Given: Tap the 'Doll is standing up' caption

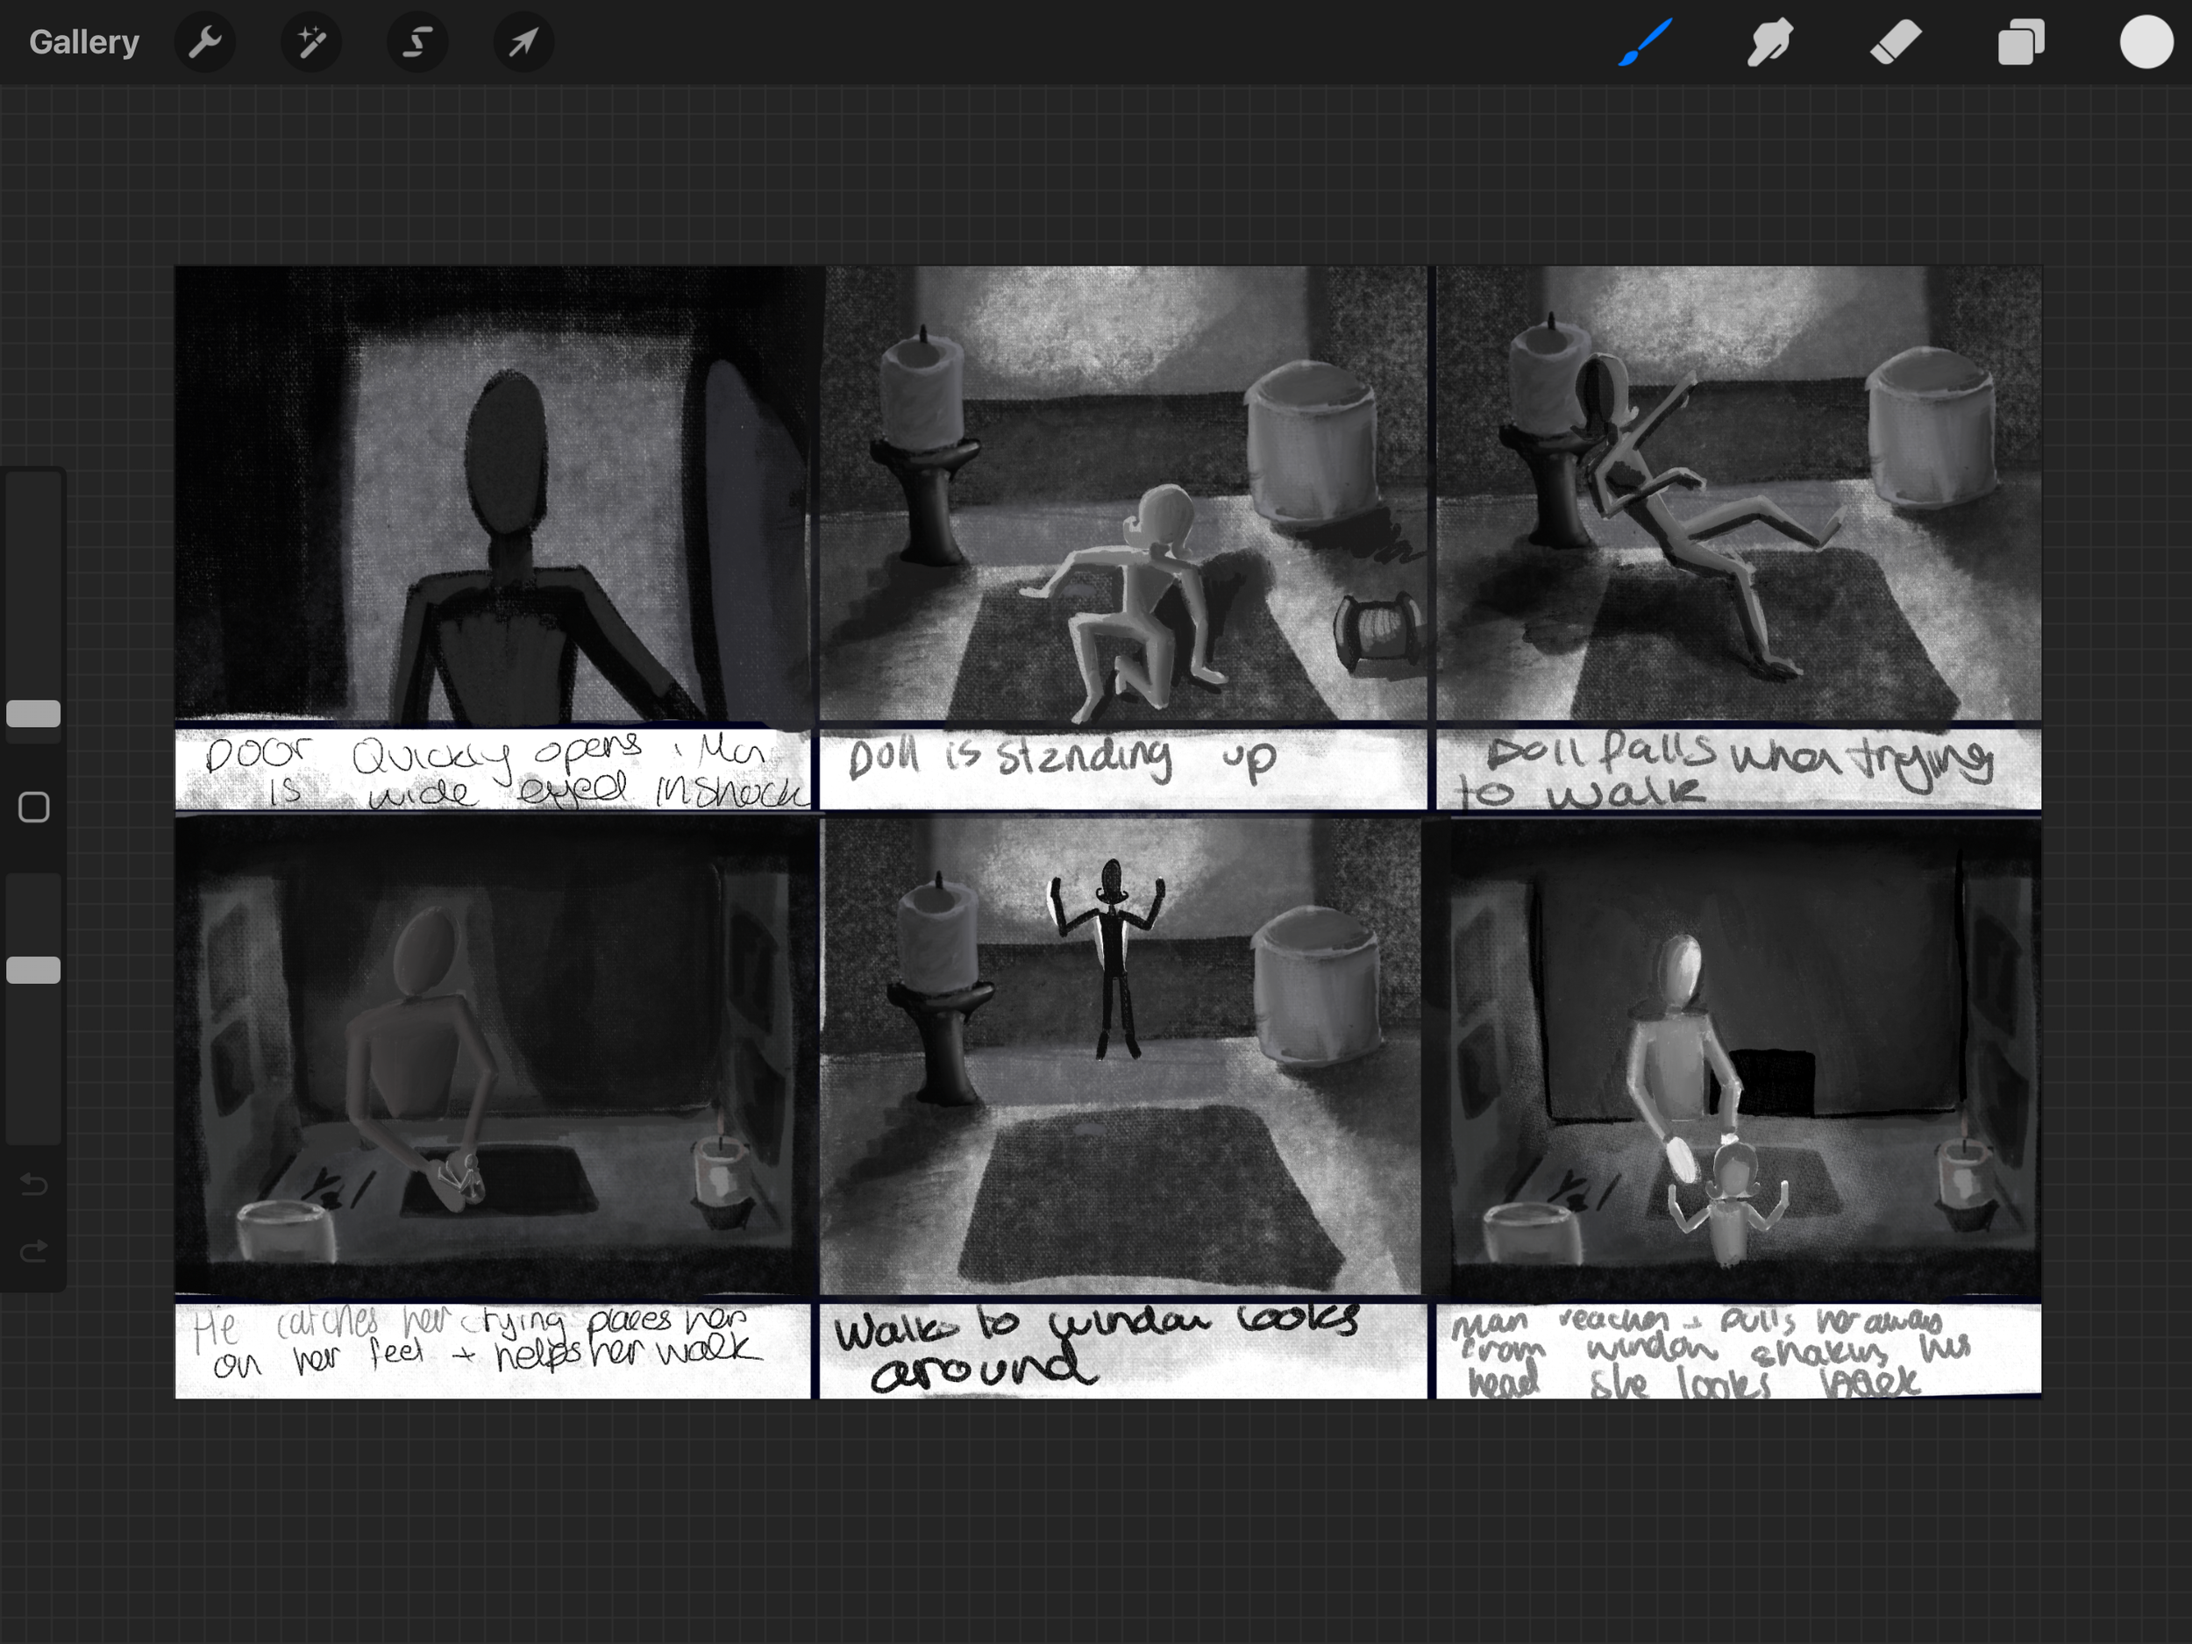Looking at the screenshot, I should [x=1060, y=761].
